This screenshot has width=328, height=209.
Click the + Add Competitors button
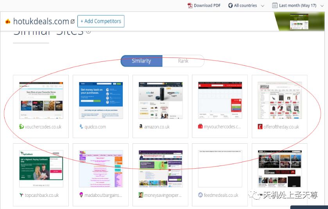tap(101, 21)
